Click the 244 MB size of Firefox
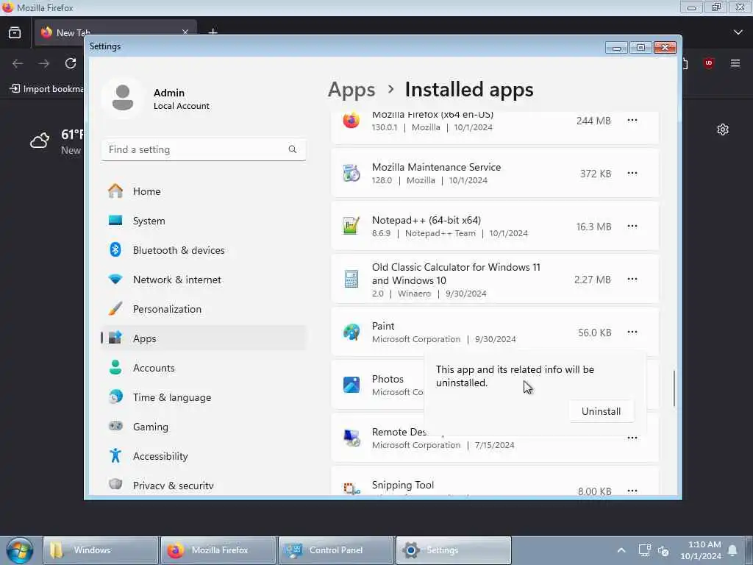 (x=593, y=121)
